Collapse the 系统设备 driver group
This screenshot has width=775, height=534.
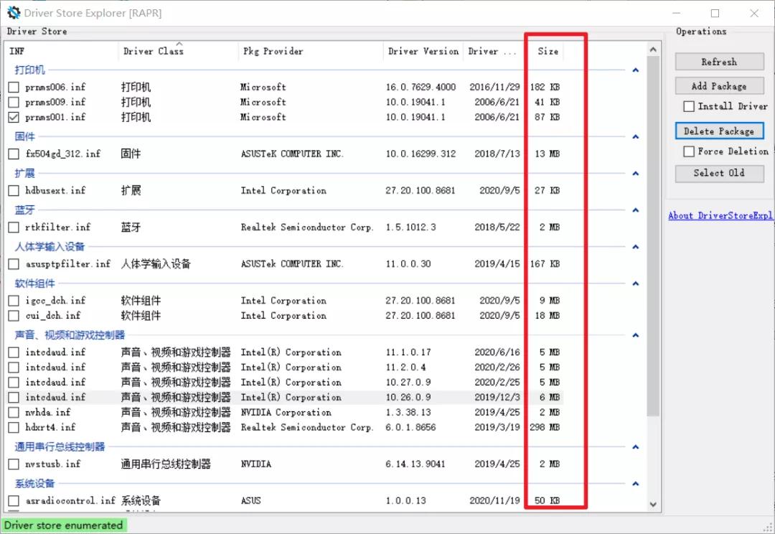[x=635, y=482]
